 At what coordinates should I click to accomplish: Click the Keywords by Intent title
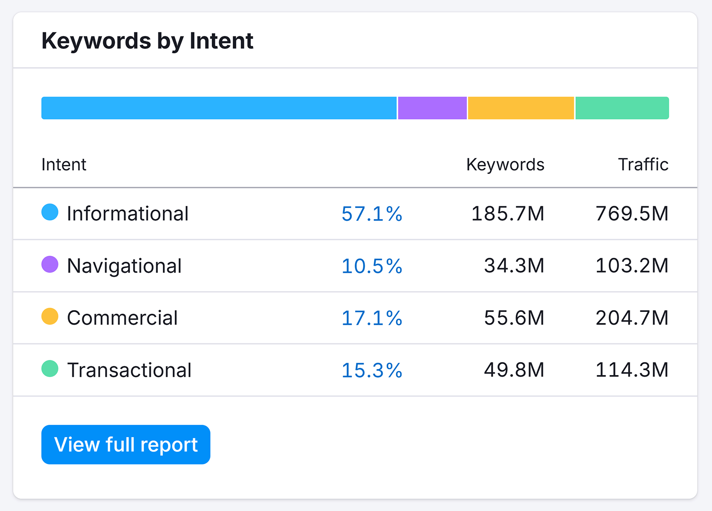[147, 40]
